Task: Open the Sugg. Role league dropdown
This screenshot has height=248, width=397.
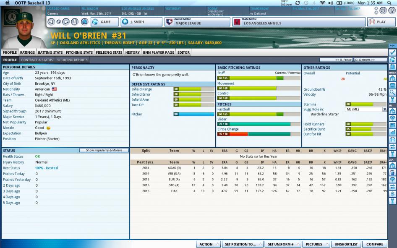Action: coord(366,110)
